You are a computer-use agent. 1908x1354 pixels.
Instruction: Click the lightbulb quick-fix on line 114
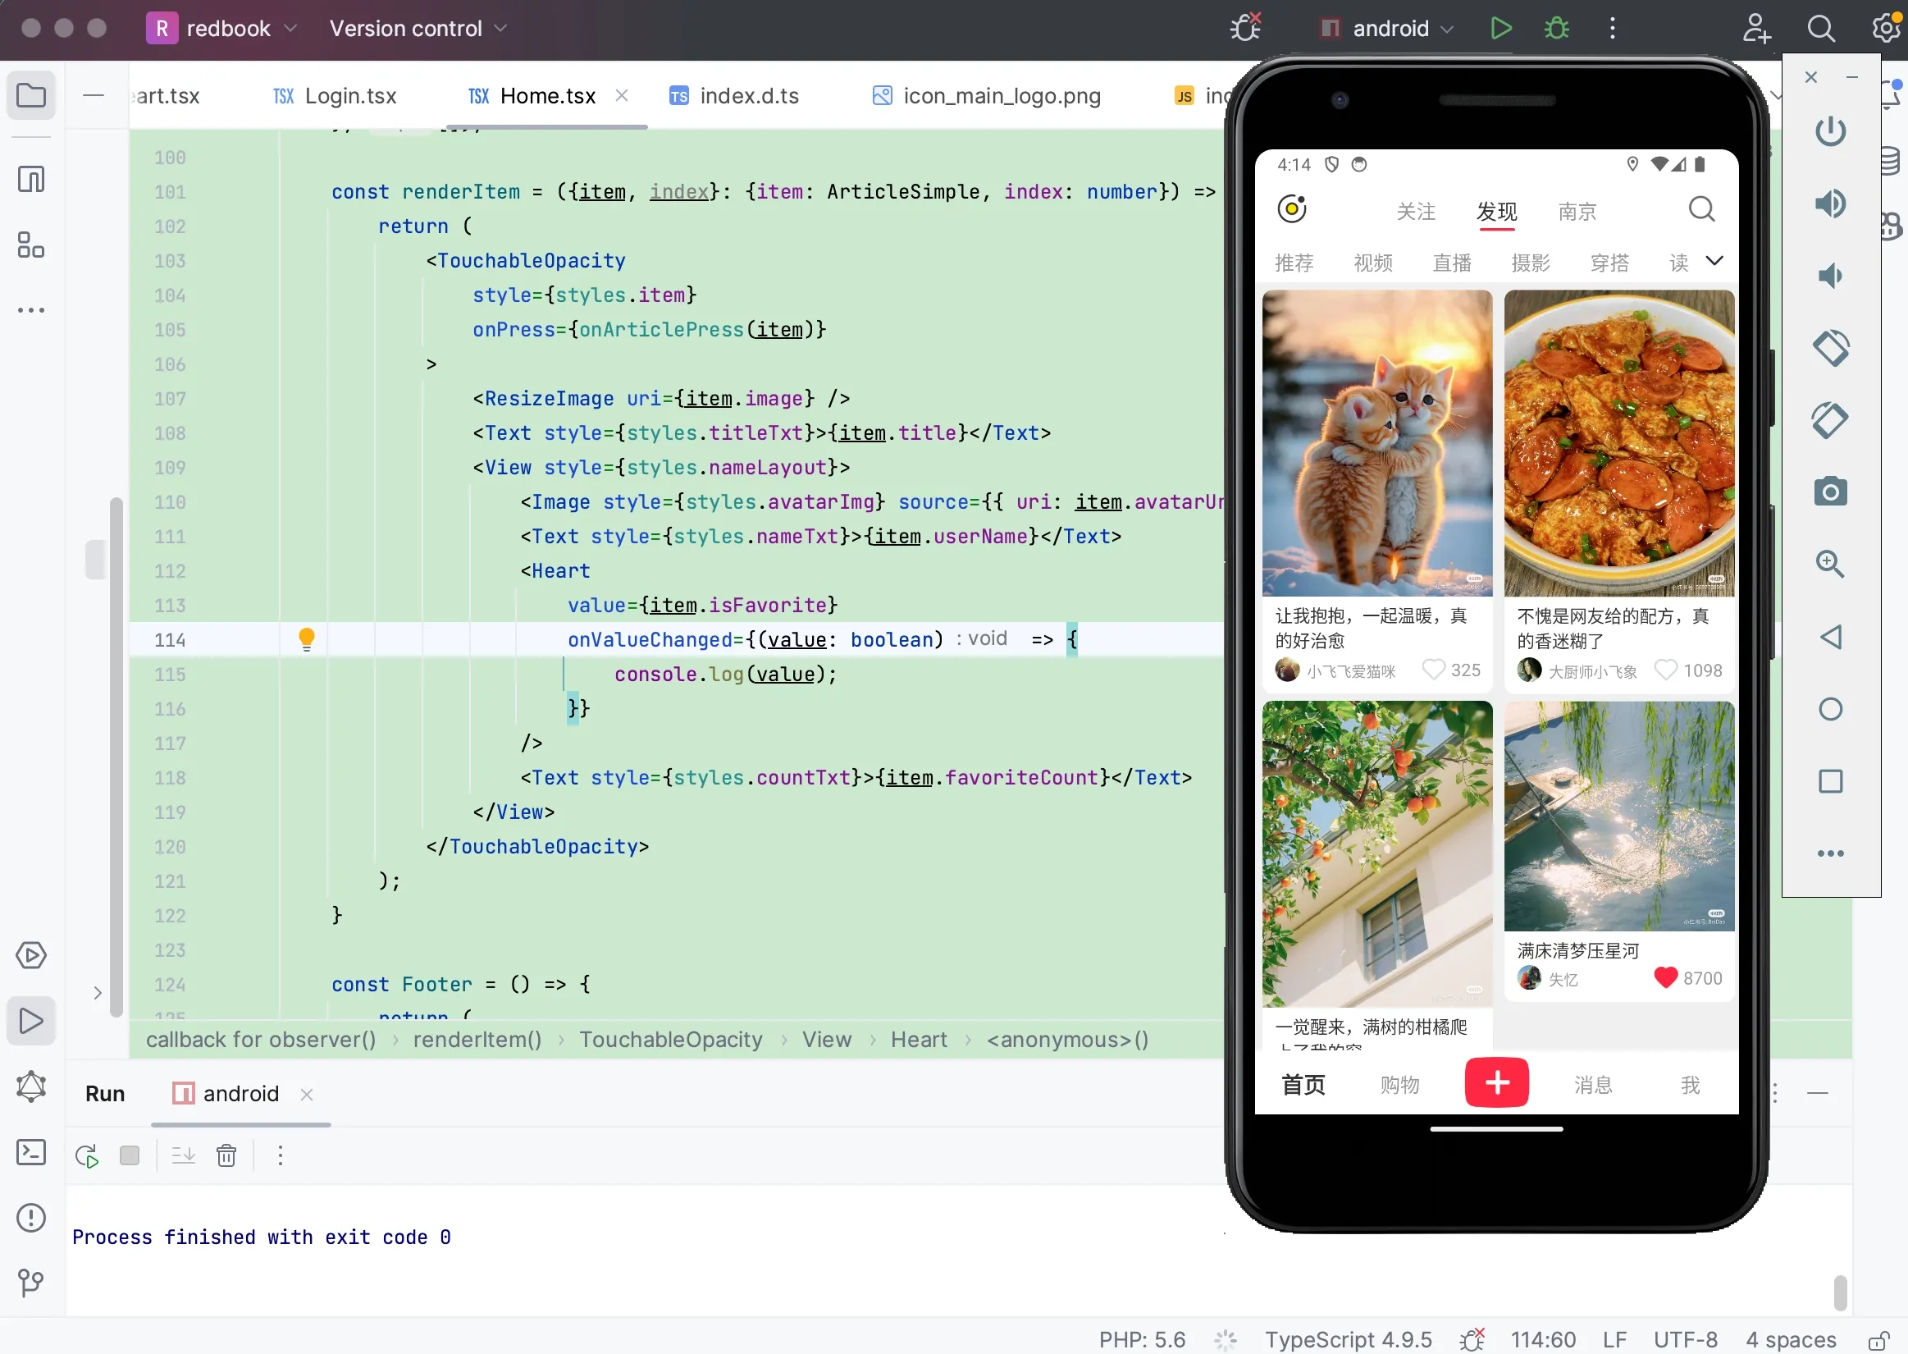[307, 639]
